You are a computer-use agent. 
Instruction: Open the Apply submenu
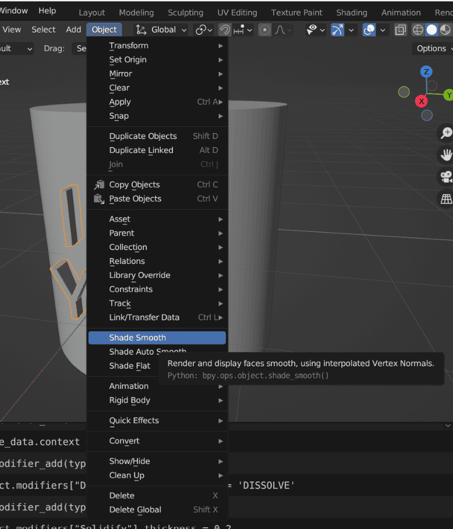[x=157, y=102]
